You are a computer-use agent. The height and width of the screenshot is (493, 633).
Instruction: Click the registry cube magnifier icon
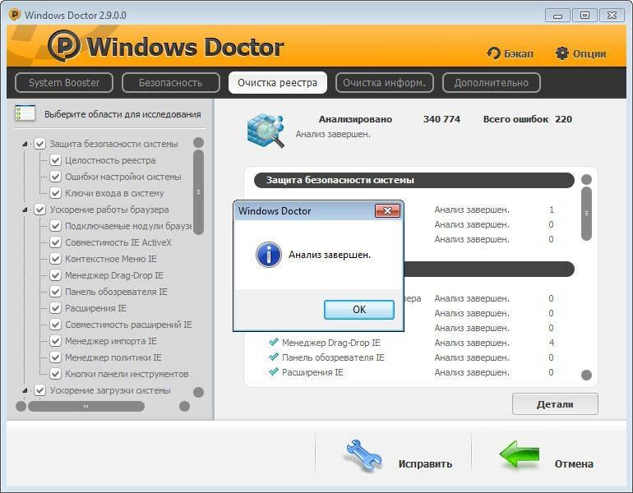[x=266, y=130]
